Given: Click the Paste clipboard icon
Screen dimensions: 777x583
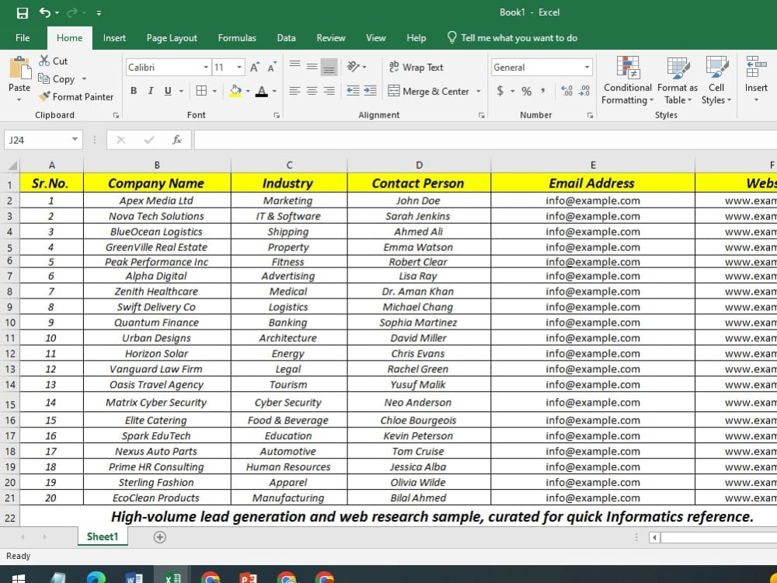Looking at the screenshot, I should (20, 68).
